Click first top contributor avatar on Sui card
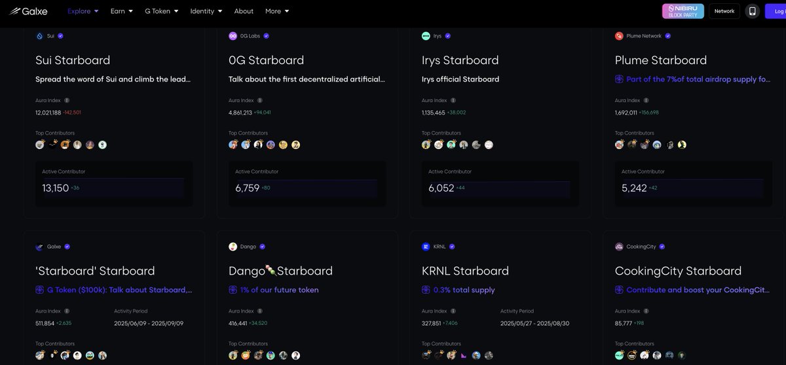The width and height of the screenshot is (786, 365). pyautogui.click(x=40, y=145)
